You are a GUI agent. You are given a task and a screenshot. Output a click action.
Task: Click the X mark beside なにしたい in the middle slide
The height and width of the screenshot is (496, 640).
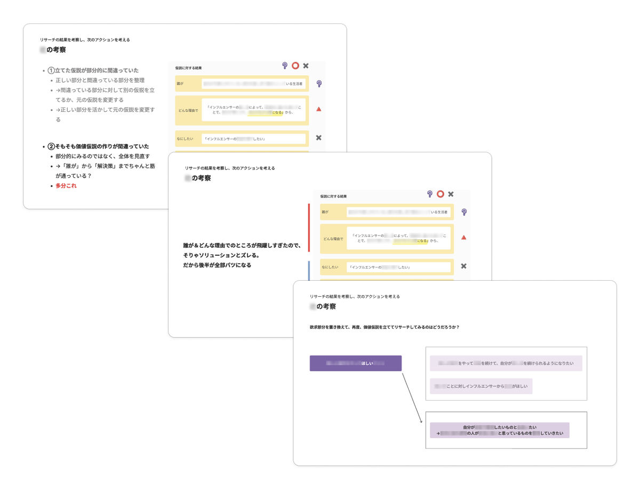464,266
